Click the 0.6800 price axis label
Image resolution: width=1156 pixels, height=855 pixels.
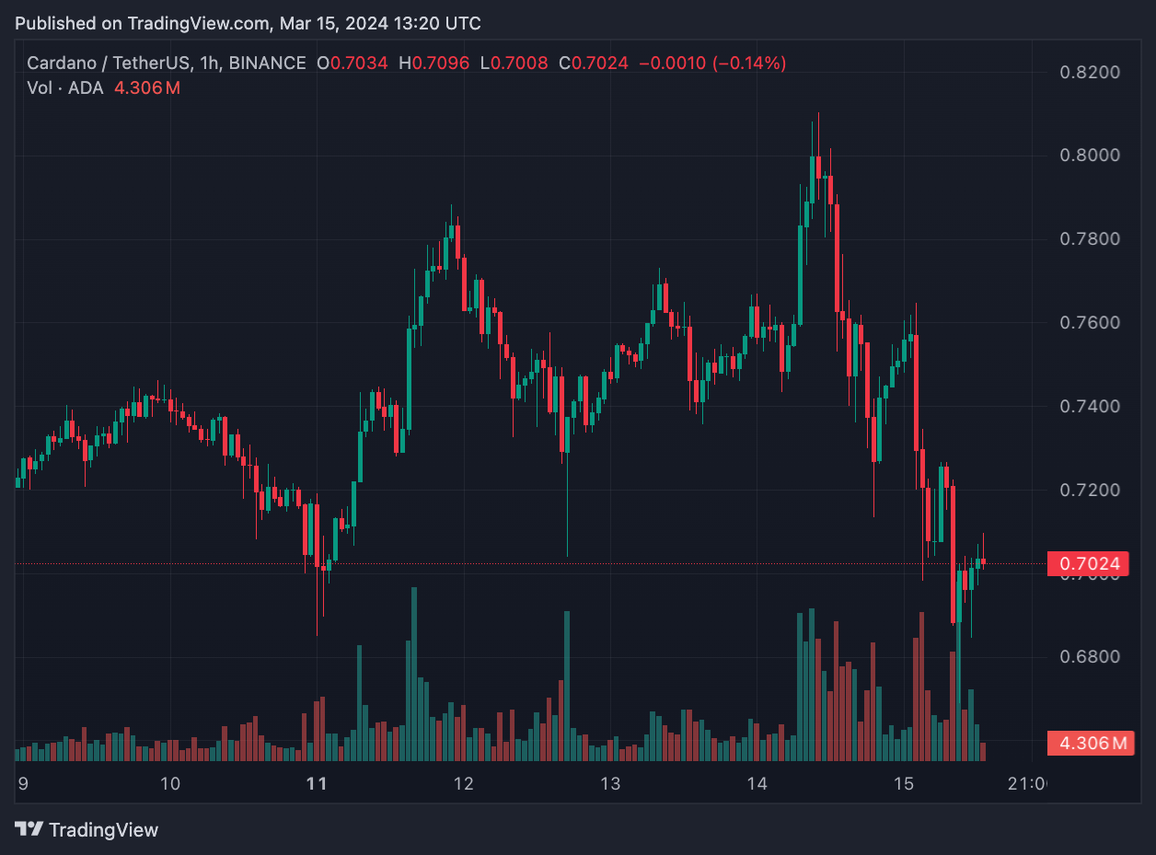pos(1089,656)
